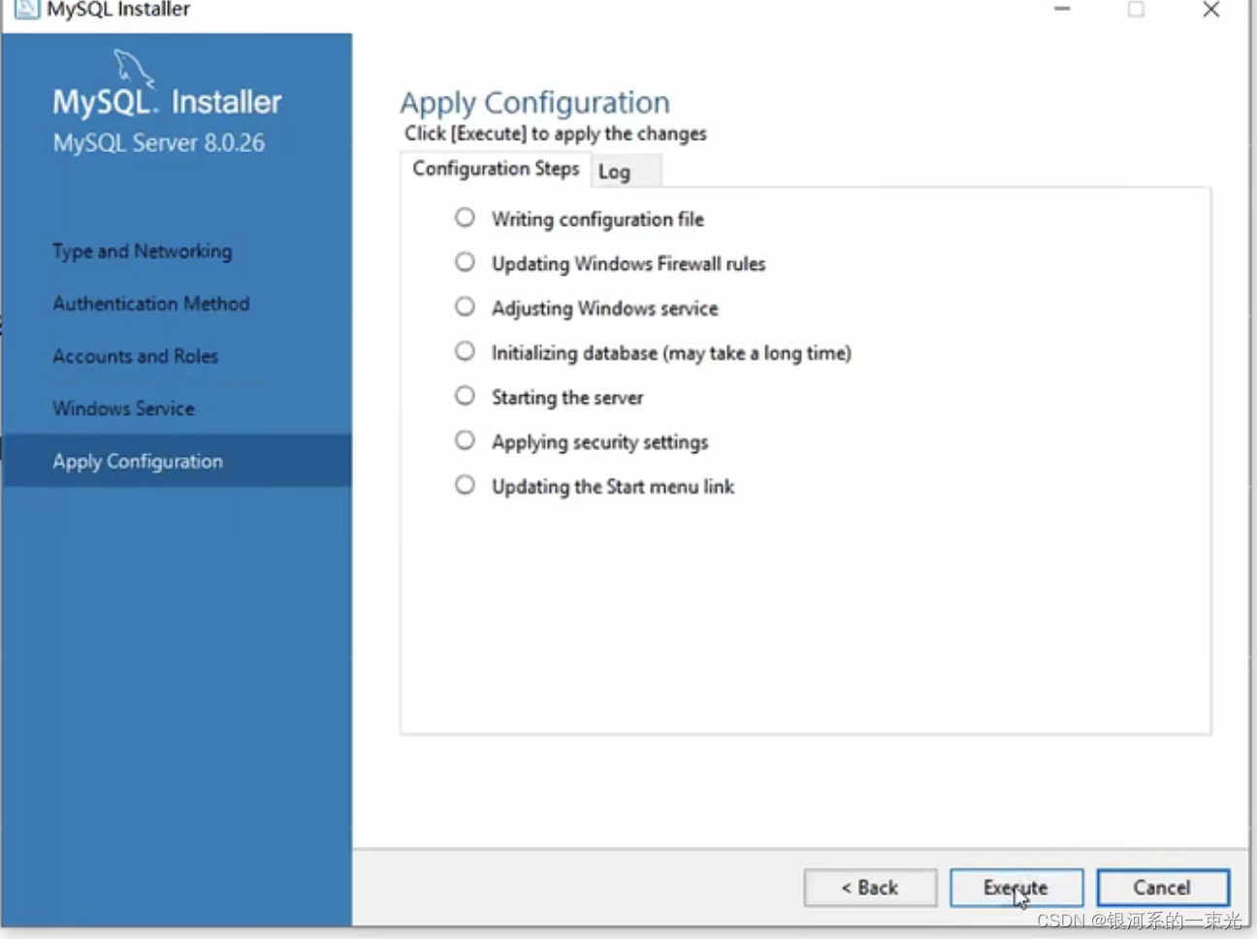Screen dimensions: 1257x939
Task: Open the Authentication Method step
Action: point(151,304)
